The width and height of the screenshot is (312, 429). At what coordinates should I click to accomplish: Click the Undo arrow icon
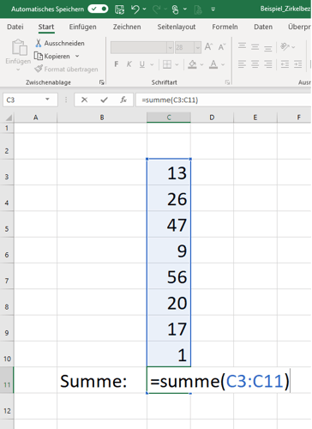point(135,9)
